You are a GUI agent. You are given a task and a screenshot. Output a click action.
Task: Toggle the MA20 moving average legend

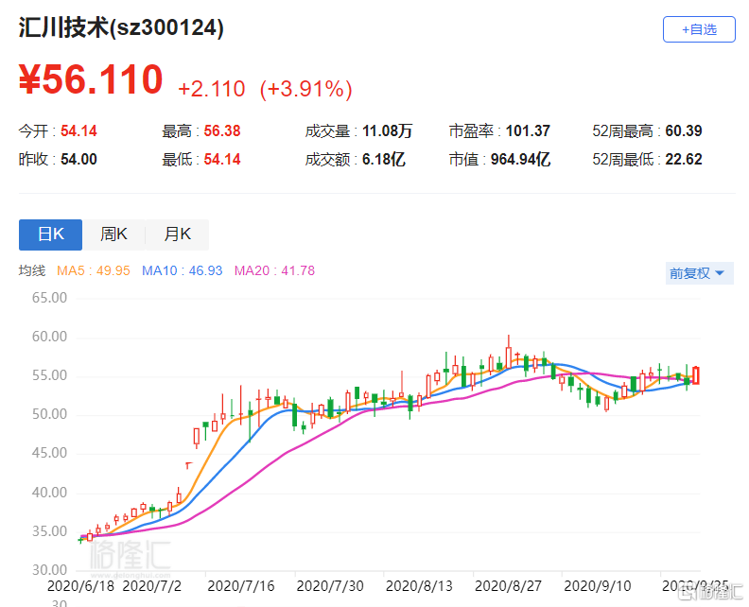[x=274, y=271]
